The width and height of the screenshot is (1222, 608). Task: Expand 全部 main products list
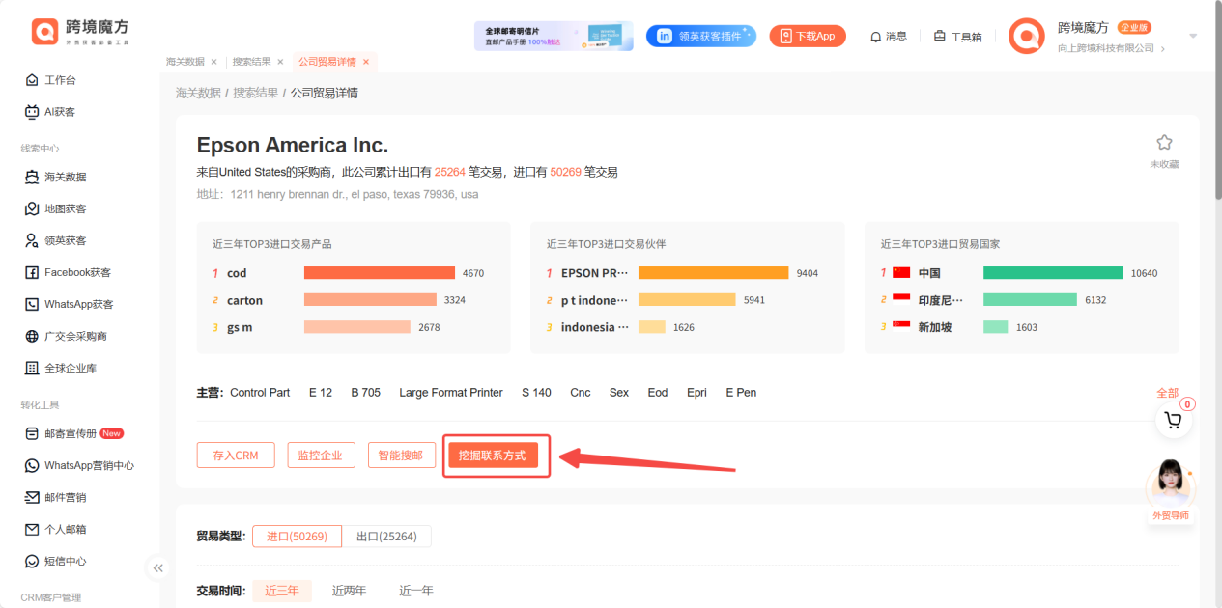[x=1167, y=393]
